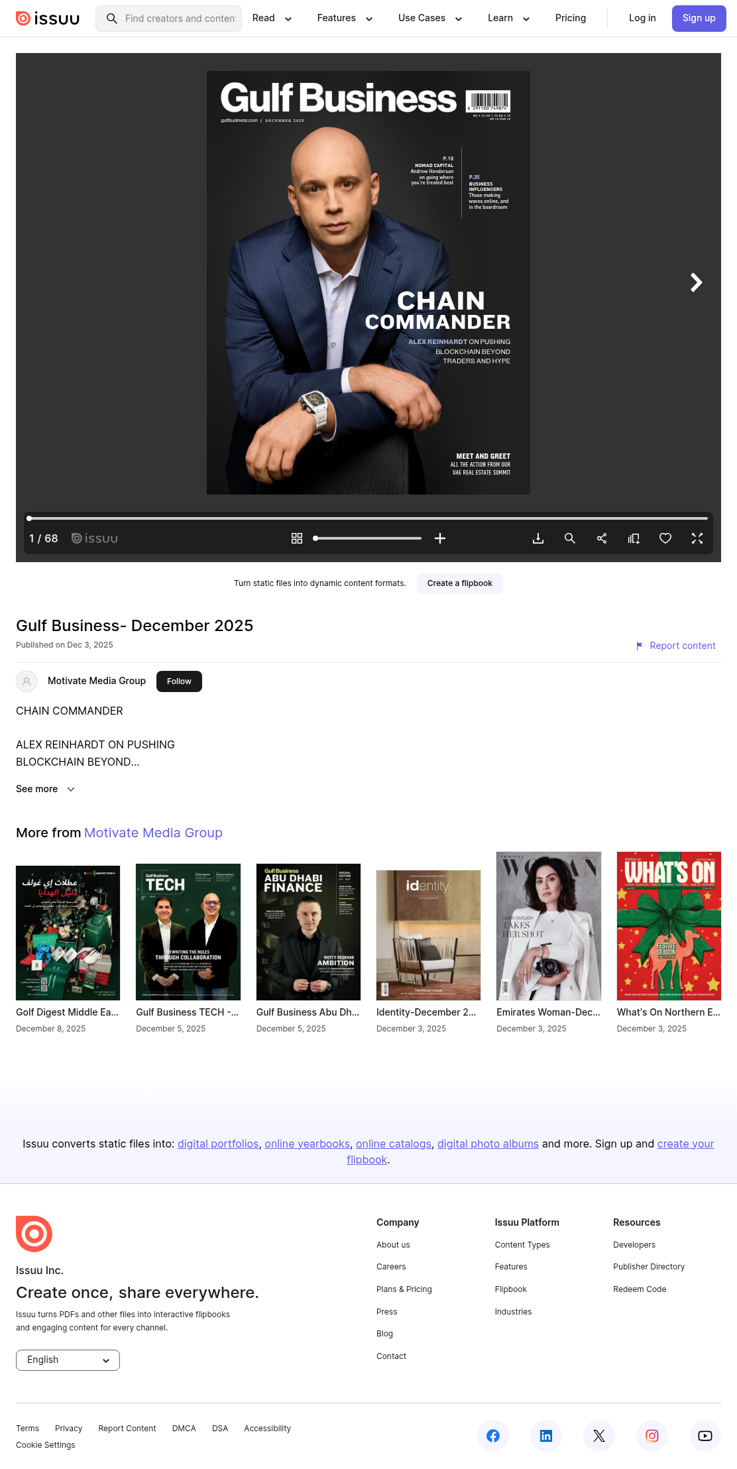737x1469 pixels.
Task: Expand the Read menu
Action: tap(272, 19)
